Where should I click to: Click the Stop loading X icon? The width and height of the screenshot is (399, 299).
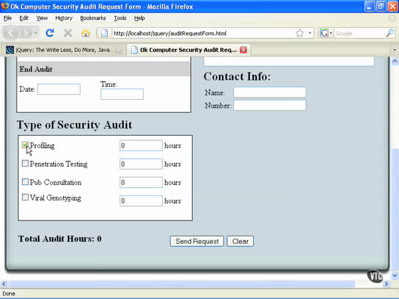(67, 33)
